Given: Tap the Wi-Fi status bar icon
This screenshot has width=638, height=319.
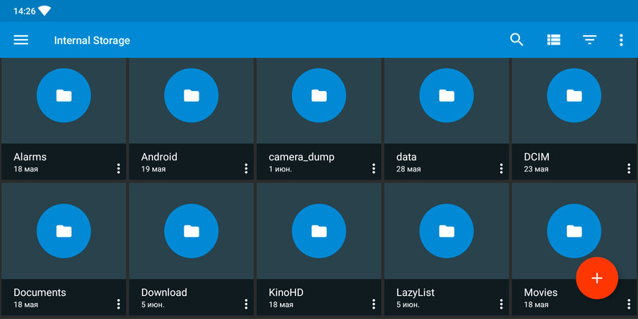Looking at the screenshot, I should click(x=43, y=10).
